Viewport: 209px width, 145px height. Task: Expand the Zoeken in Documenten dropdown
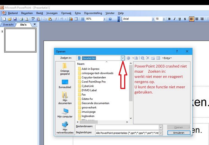coord(123,58)
